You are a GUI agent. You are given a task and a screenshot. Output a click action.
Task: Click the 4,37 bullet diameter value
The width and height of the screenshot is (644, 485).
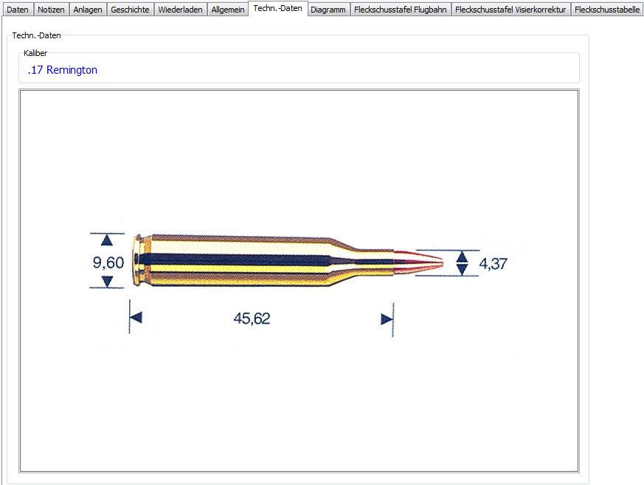[494, 263]
